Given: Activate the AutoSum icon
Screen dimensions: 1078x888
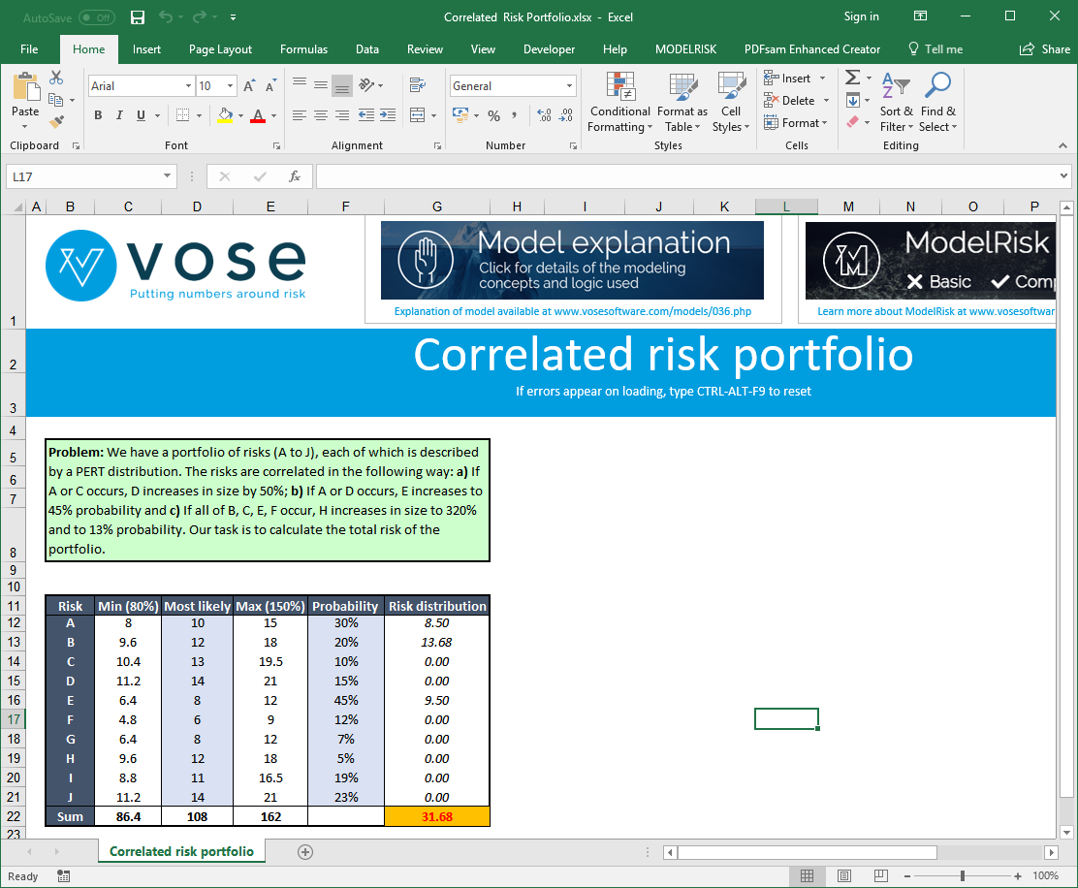Looking at the screenshot, I should 853,78.
